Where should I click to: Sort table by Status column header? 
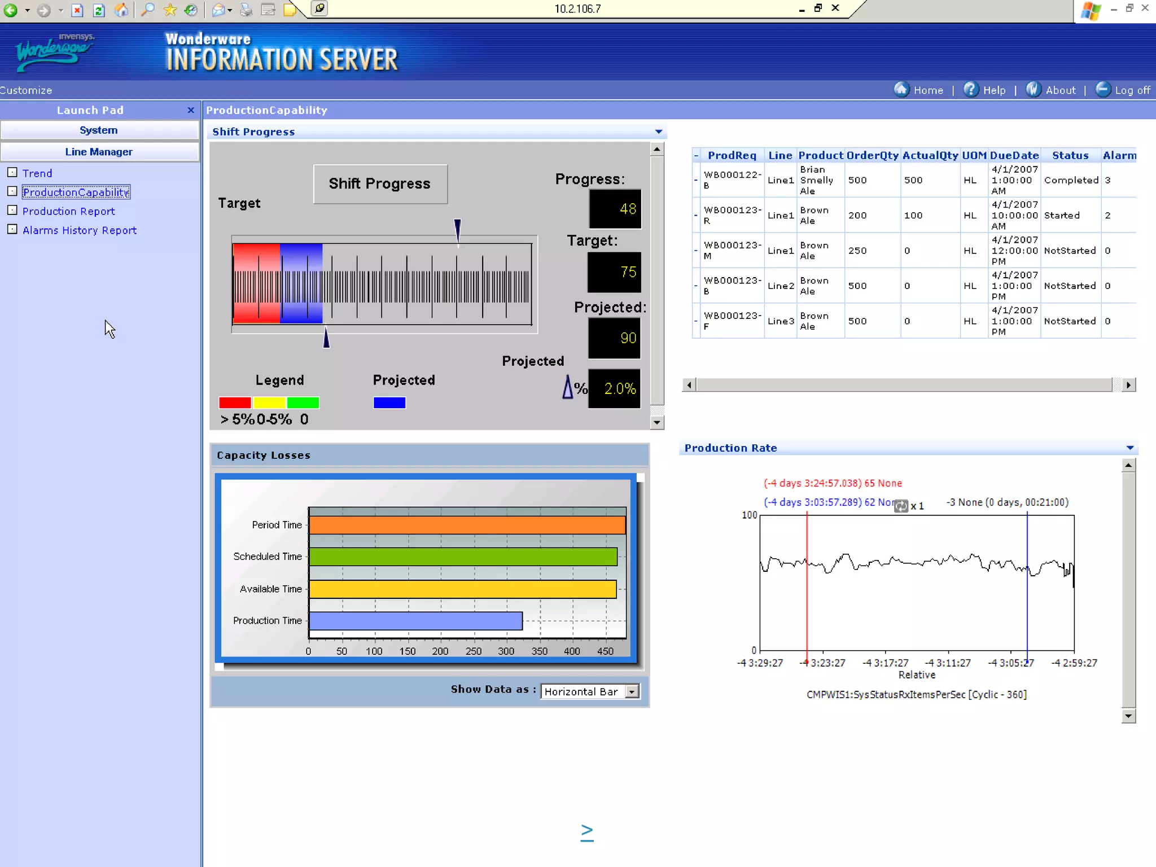pos(1070,155)
